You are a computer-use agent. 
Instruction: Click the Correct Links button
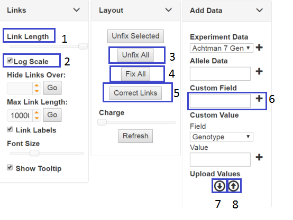[135, 93]
